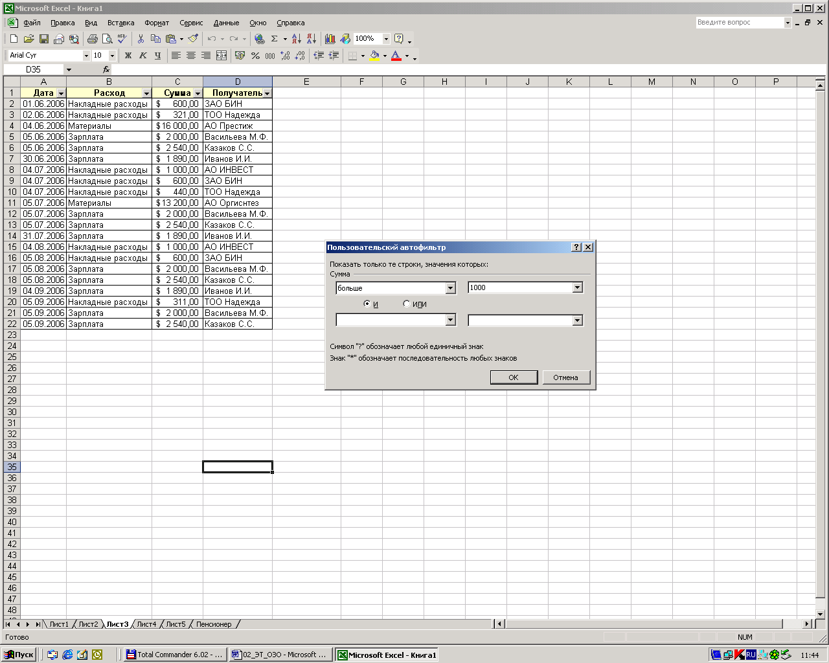Select column E header
Screen dimensions: 829x663
pos(306,82)
